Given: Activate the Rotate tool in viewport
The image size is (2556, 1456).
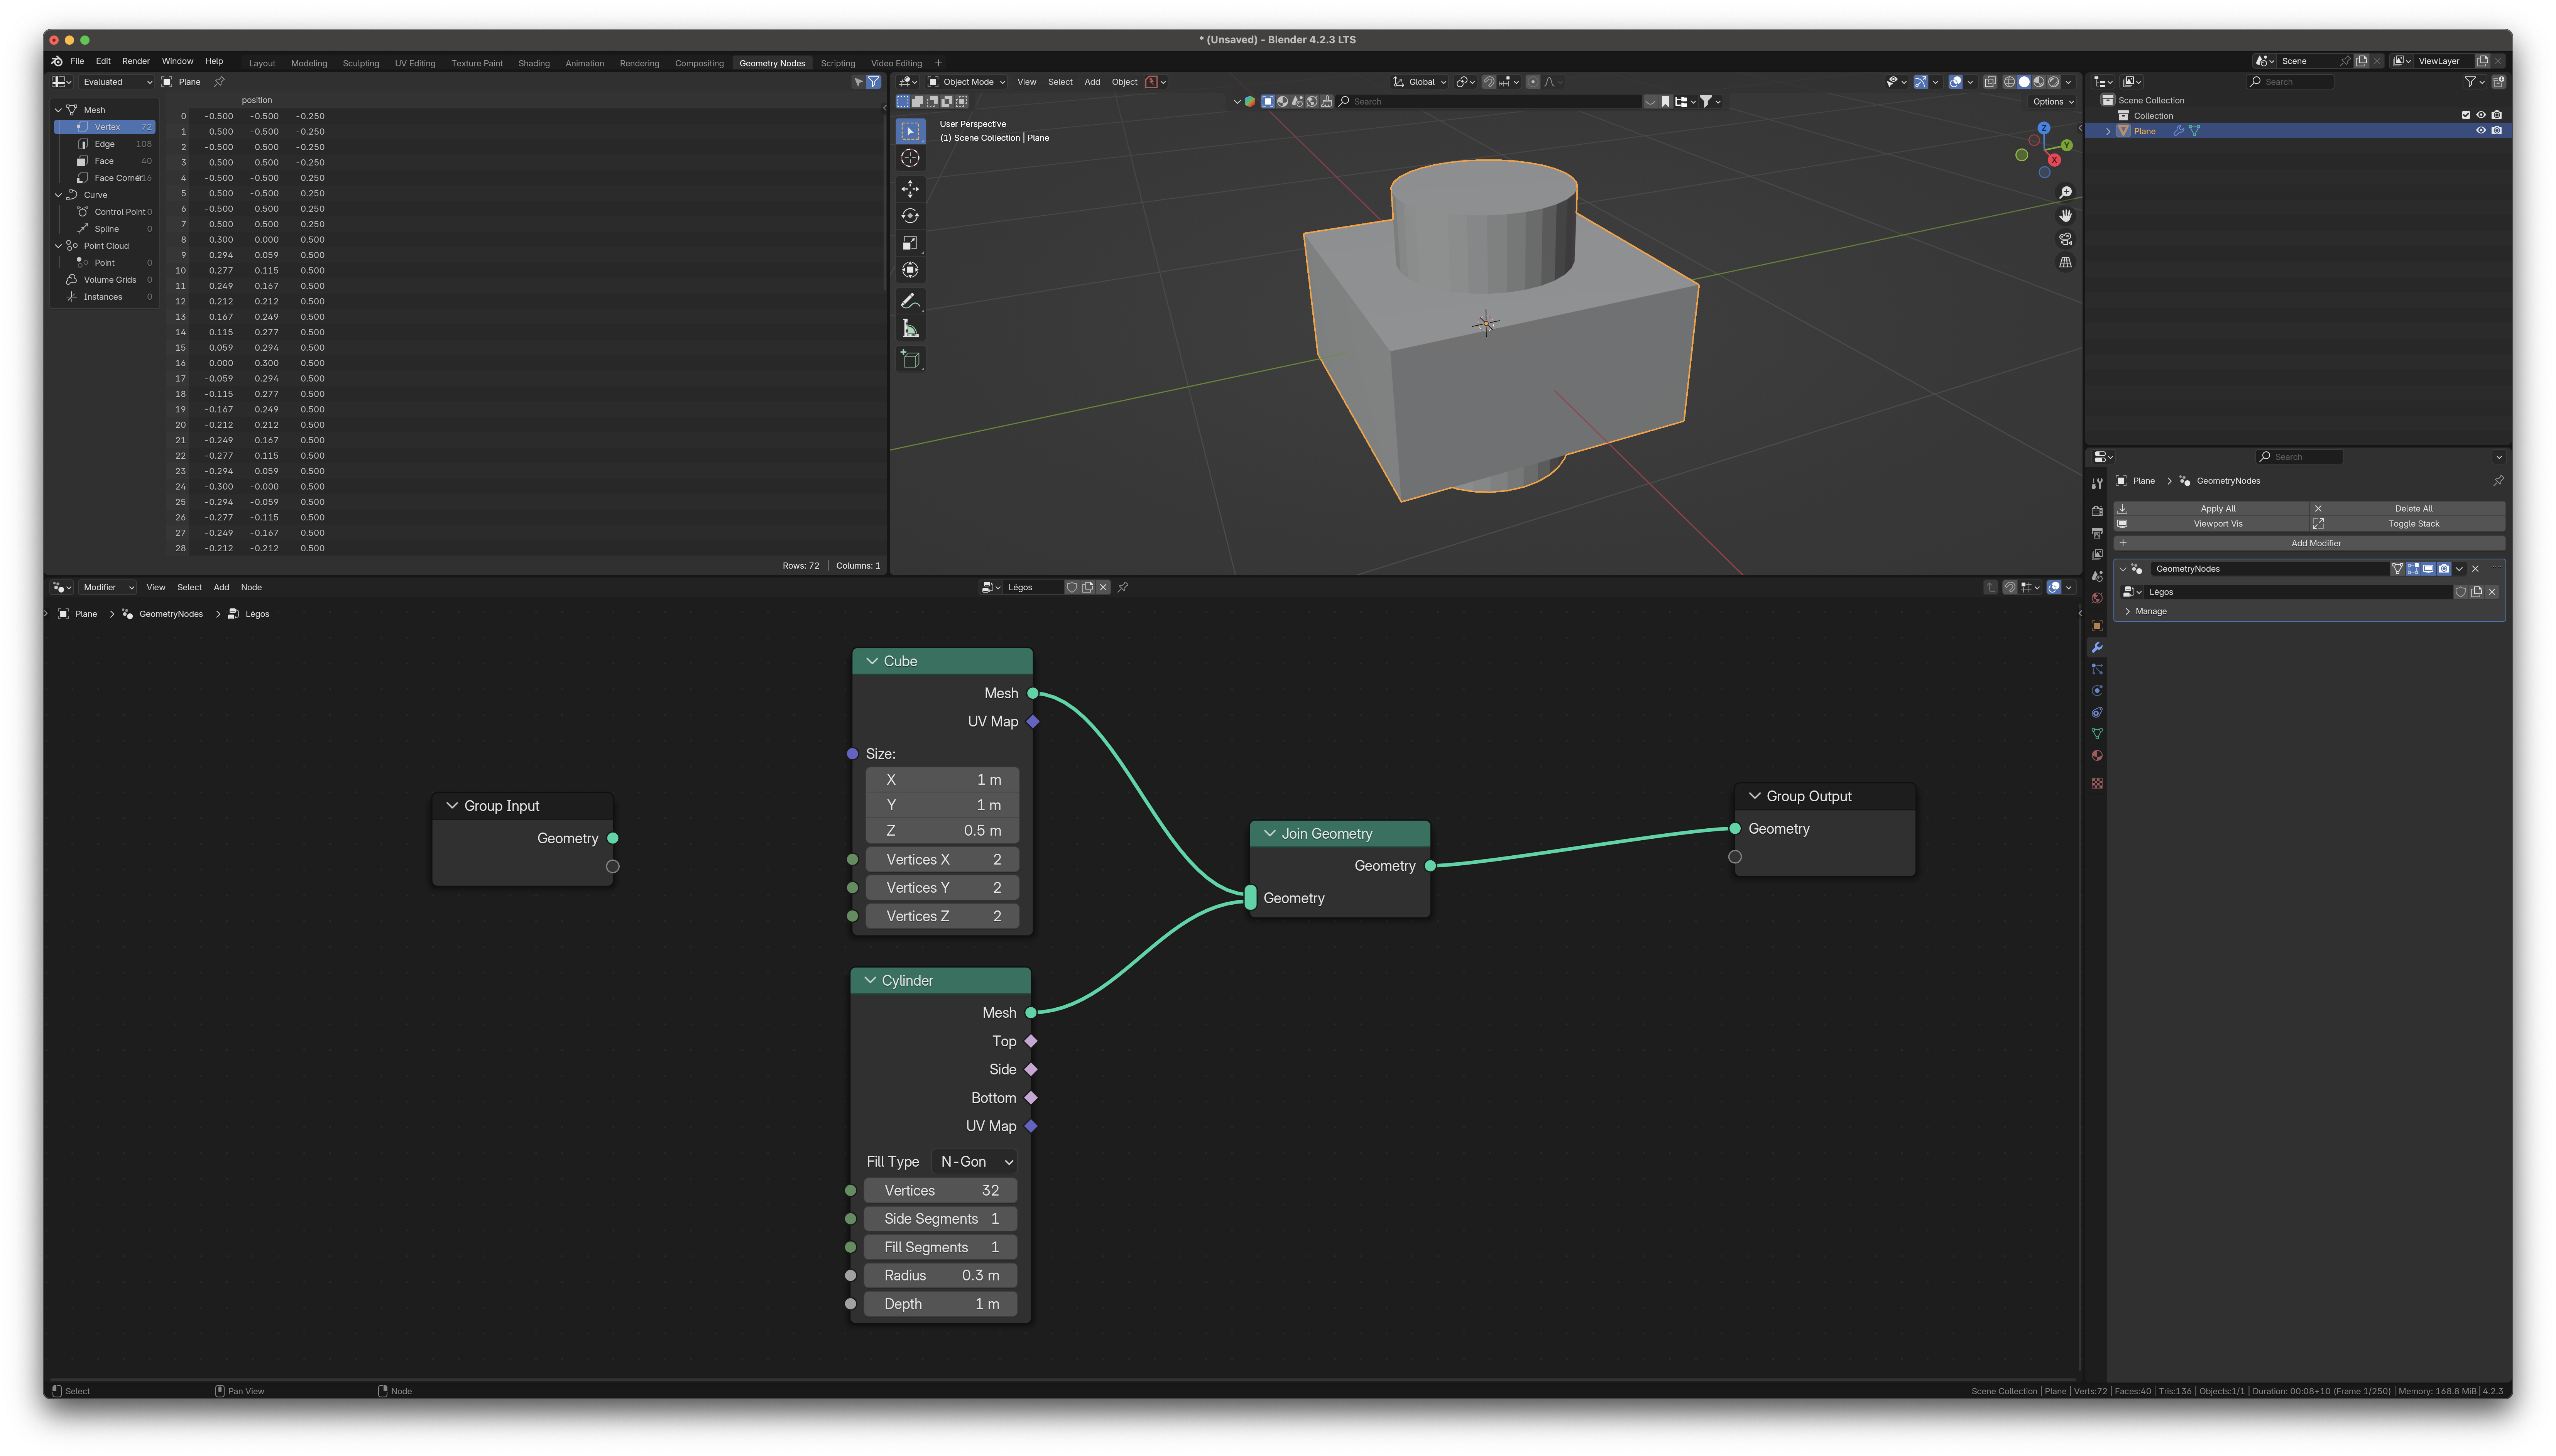Looking at the screenshot, I should [x=910, y=216].
